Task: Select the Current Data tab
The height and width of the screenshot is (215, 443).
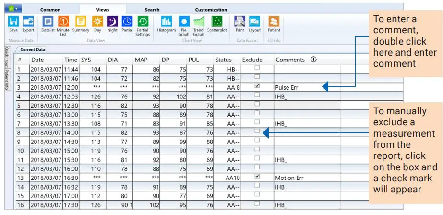Action: 33,50
